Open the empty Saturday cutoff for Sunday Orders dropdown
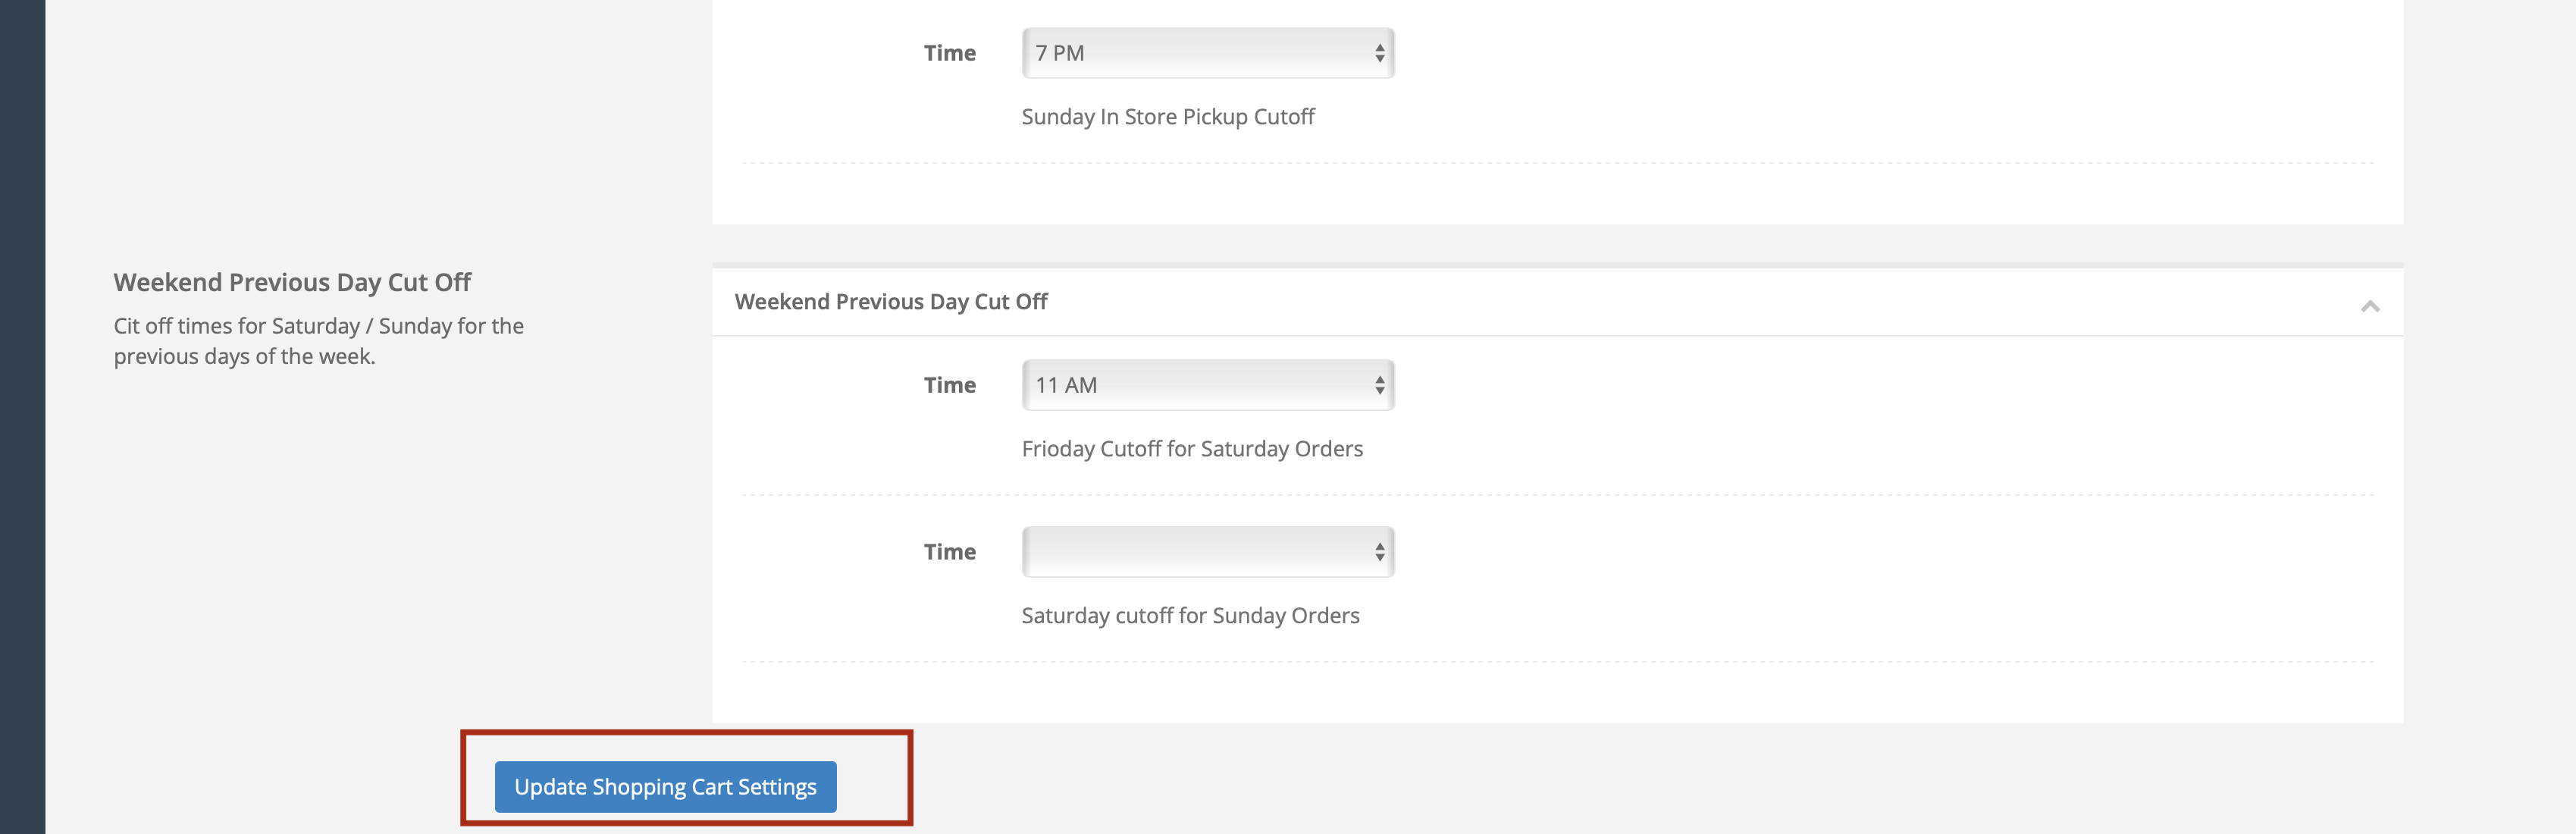Viewport: 2576px width, 834px height. [1208, 552]
